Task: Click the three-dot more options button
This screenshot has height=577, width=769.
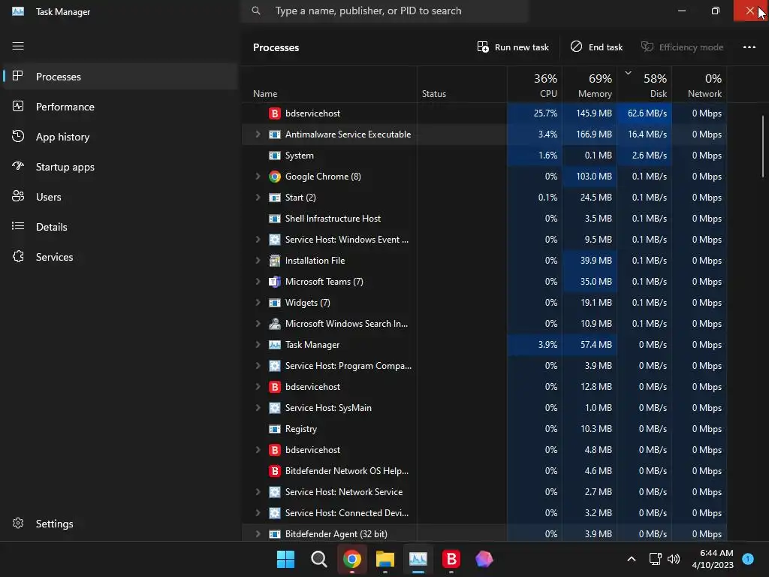Action: tap(749, 47)
